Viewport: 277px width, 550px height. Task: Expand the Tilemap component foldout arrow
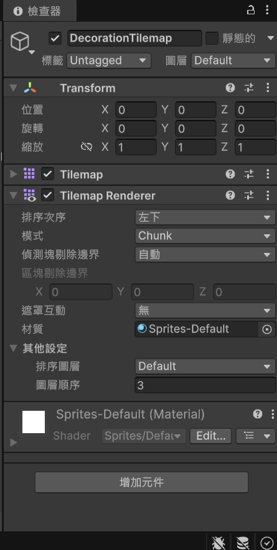pyautogui.click(x=14, y=174)
